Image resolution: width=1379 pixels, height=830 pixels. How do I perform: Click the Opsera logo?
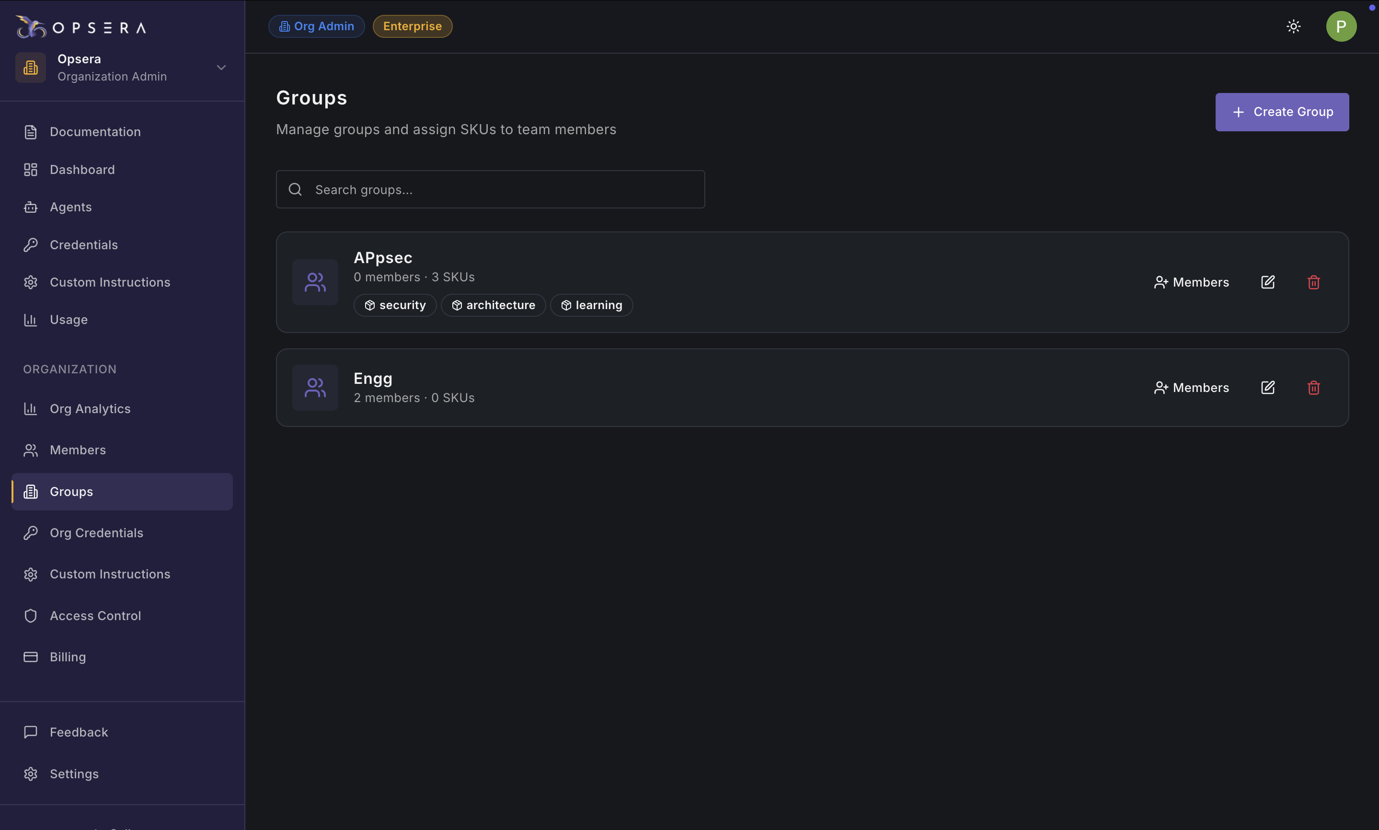81,27
